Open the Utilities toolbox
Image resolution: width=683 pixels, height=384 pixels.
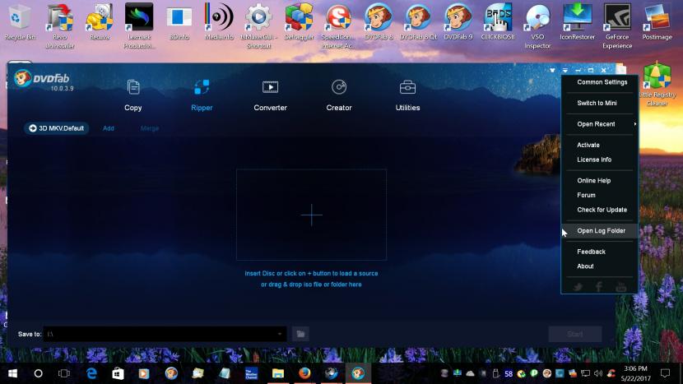(407, 95)
